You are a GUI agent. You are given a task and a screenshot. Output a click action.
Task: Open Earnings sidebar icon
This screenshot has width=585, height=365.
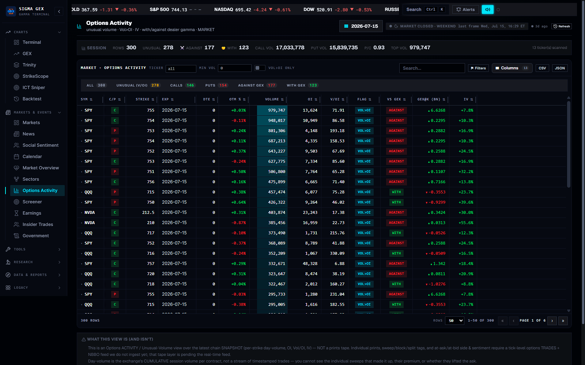tap(16, 213)
